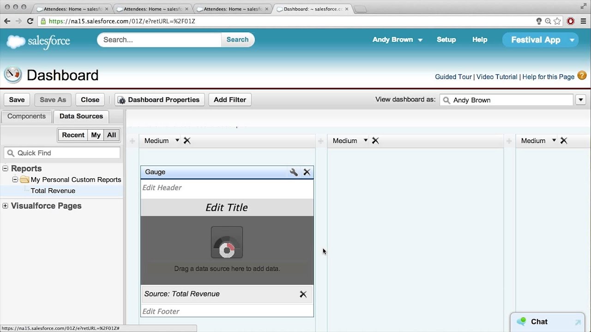The height and width of the screenshot is (332, 591).
Task: Switch to Components tab
Action: pyautogui.click(x=26, y=116)
